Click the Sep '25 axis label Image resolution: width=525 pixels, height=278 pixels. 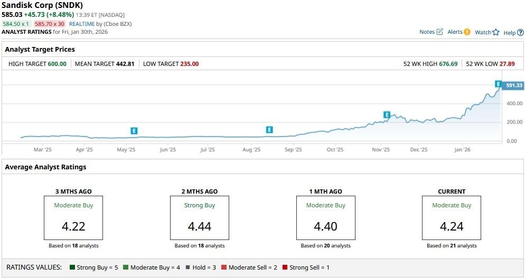pyautogui.click(x=293, y=149)
